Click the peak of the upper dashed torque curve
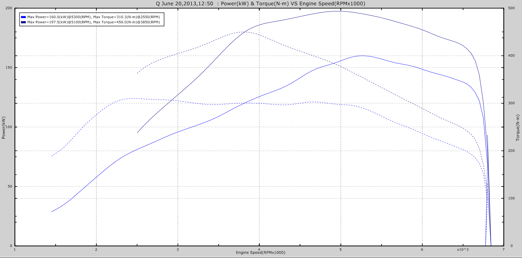 tap(244, 32)
